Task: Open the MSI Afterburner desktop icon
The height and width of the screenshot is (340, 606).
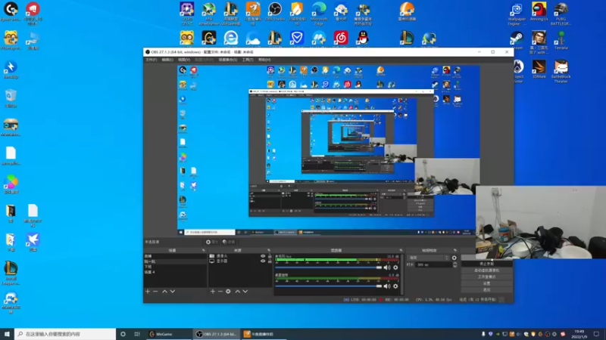Action: (x=209, y=14)
